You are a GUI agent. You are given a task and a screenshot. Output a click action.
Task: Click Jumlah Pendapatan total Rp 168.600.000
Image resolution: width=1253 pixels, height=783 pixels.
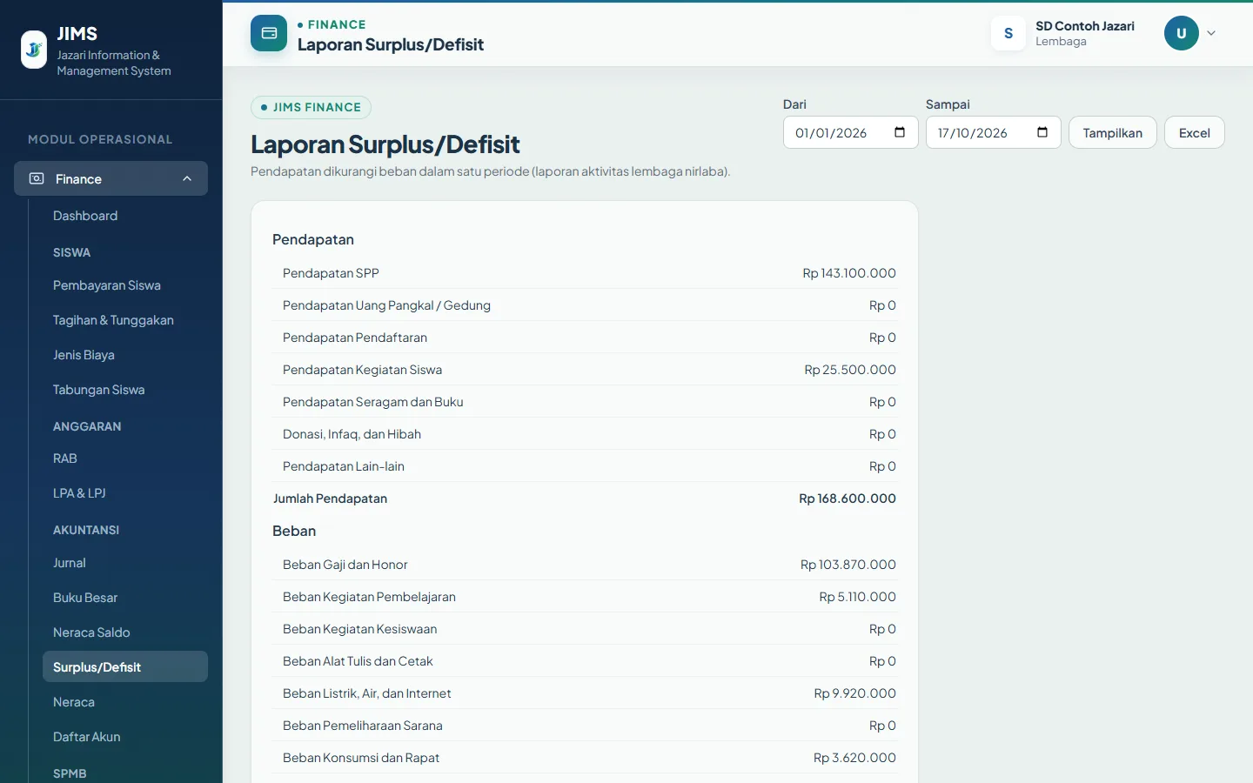(848, 499)
